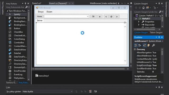This screenshot has height=95, width=169.
Task: Open pending changes filter clock icon
Action: coord(155,8)
